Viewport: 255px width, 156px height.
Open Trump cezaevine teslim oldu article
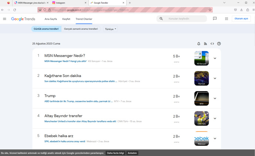point(79,101)
